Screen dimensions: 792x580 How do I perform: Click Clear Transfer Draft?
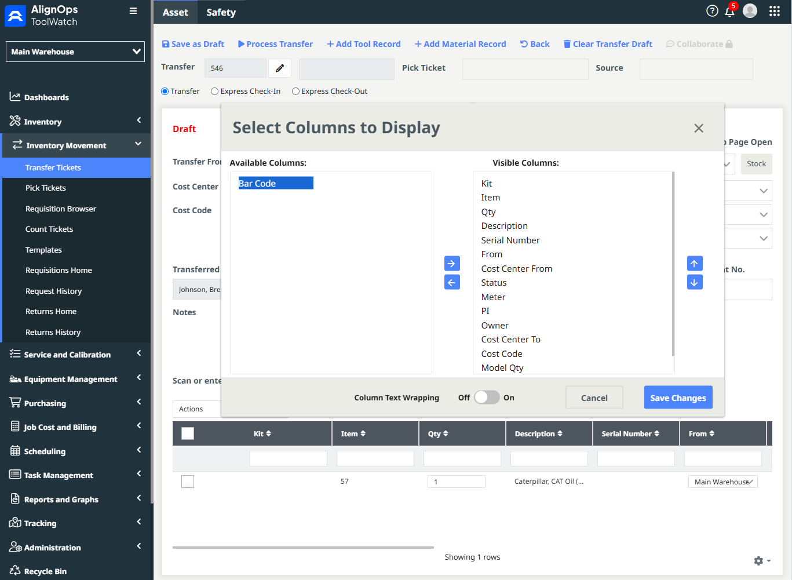(x=608, y=44)
